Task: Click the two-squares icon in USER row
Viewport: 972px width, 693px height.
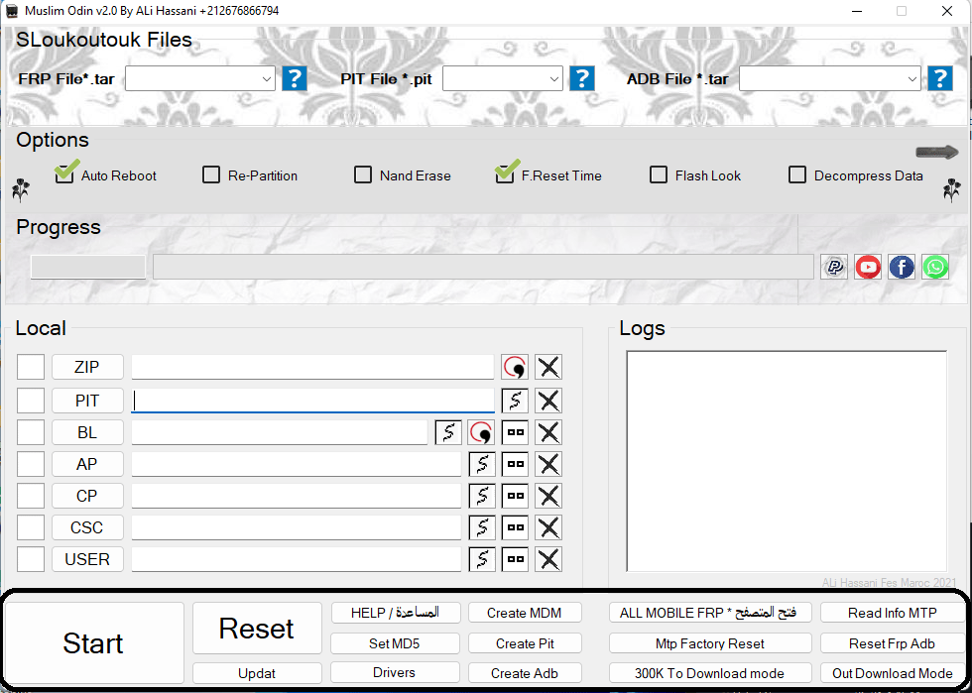Action: 515,559
